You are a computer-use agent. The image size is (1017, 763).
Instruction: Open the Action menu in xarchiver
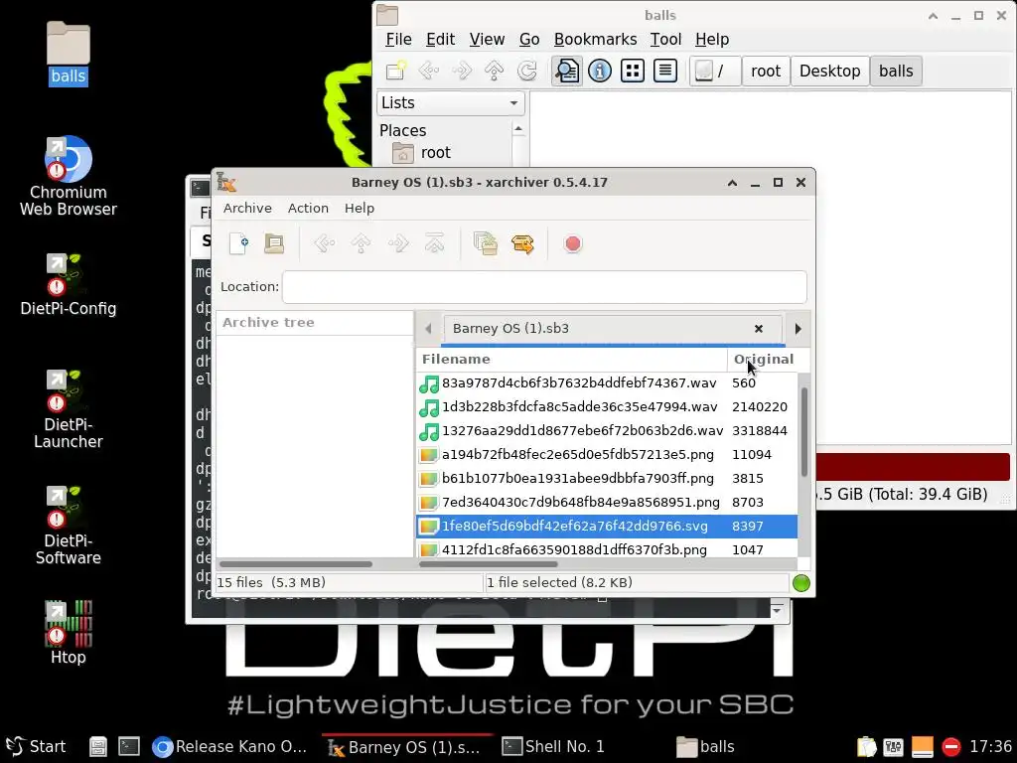tap(308, 209)
